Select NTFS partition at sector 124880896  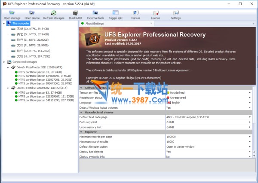(x=44, y=76)
